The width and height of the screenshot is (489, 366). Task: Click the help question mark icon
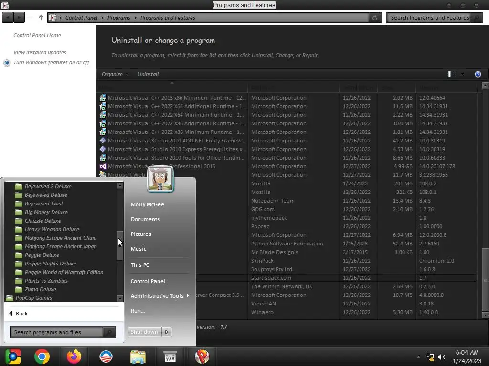click(x=478, y=74)
